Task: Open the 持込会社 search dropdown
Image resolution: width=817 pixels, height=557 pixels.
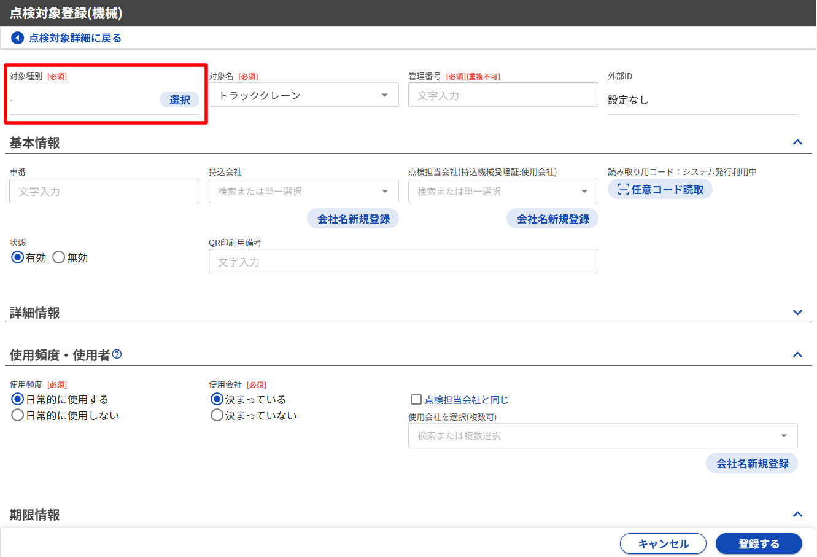Action: 304,191
